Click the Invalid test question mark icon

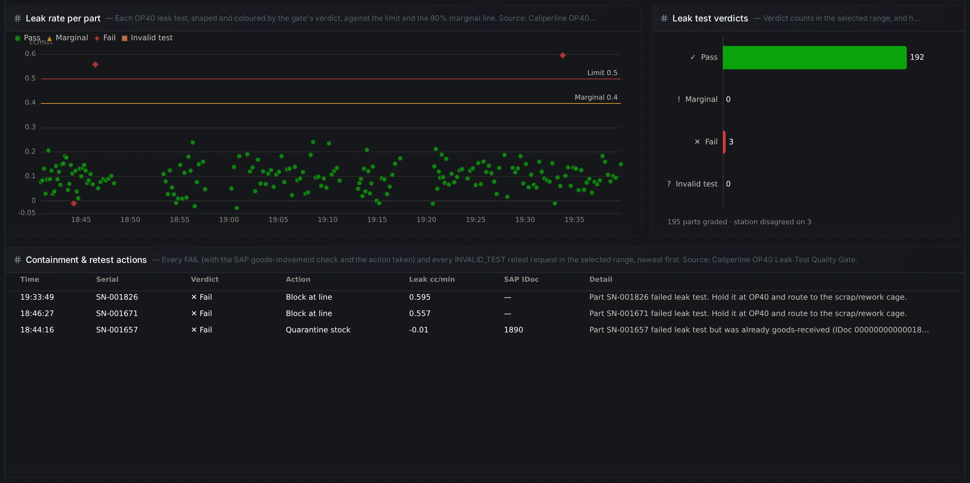669,184
